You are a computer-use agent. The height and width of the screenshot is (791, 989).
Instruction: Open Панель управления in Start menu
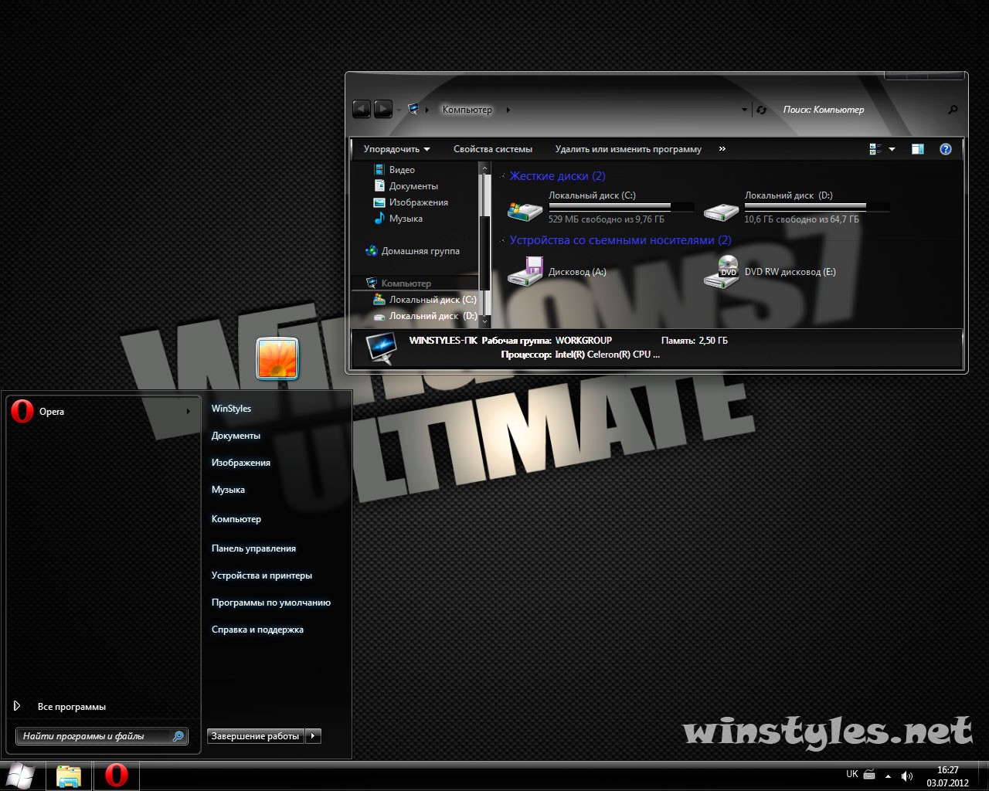[x=253, y=548]
